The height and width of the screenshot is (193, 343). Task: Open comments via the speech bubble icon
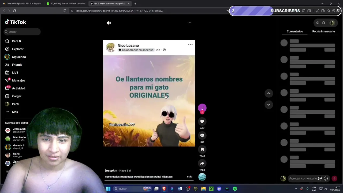[x=202, y=135]
